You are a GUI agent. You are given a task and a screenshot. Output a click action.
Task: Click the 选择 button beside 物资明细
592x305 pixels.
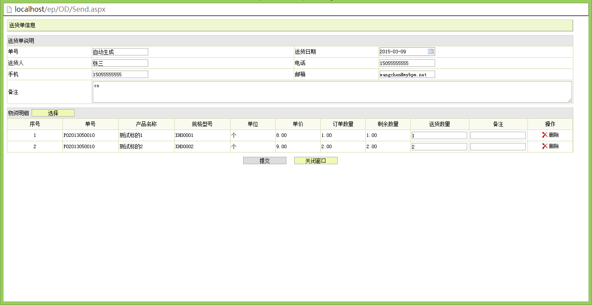(53, 113)
